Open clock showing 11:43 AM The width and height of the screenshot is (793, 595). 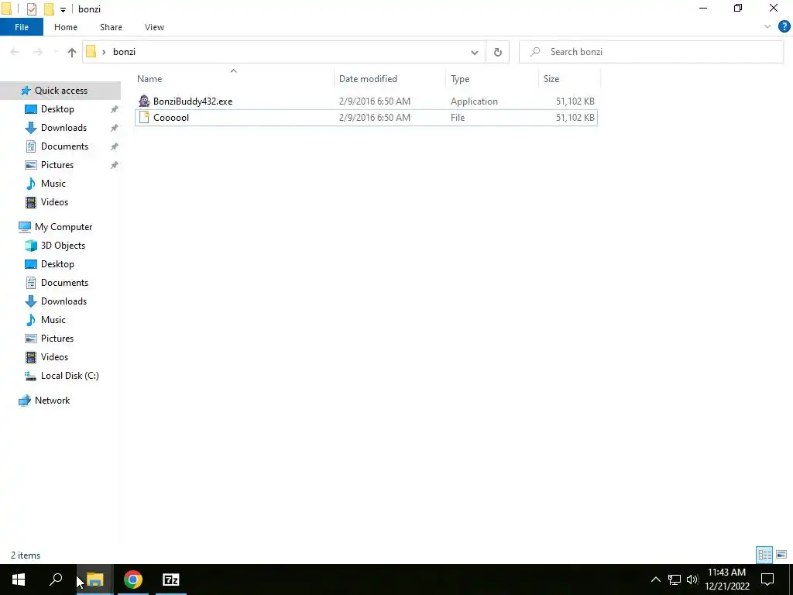[726, 580]
